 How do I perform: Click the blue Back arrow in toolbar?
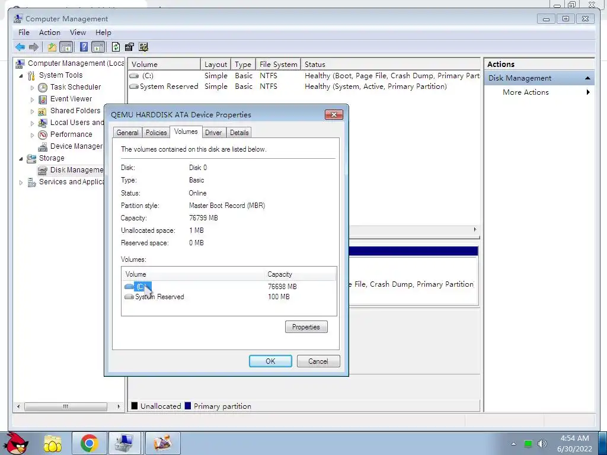tap(20, 47)
